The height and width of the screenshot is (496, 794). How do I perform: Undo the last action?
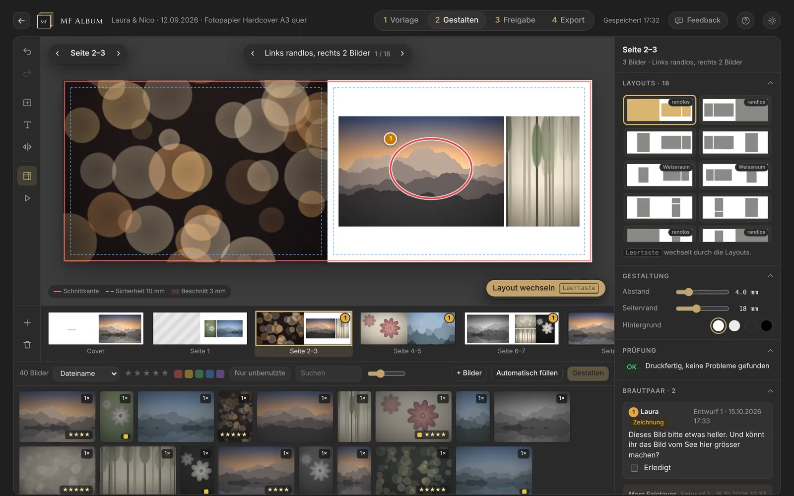[27, 52]
